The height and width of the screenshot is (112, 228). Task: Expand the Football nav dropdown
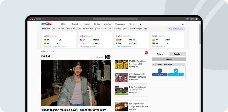coord(76,24)
